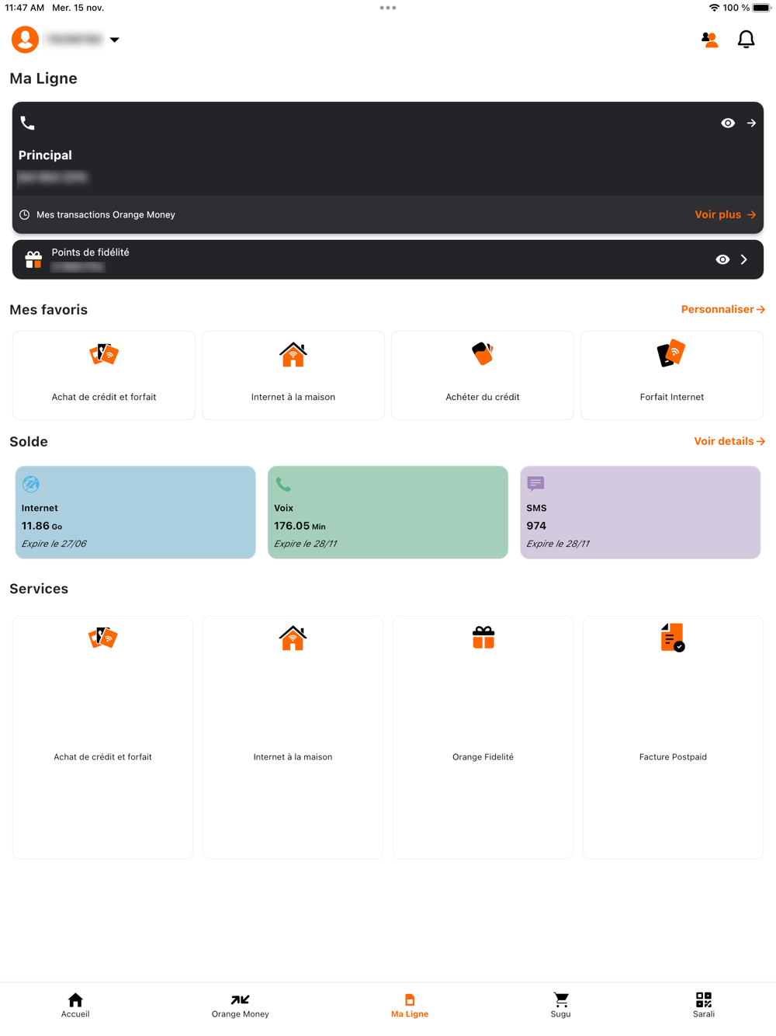Expand the account selector dropdown arrow
Image resolution: width=776 pixels, height=1036 pixels.
114,40
